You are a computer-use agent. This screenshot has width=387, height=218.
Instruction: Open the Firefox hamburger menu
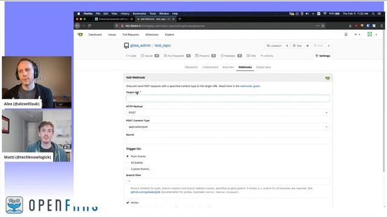[x=382, y=25]
